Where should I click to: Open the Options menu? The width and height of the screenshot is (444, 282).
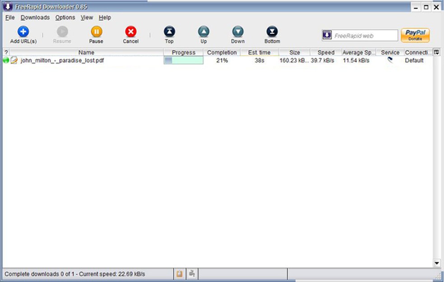point(65,18)
